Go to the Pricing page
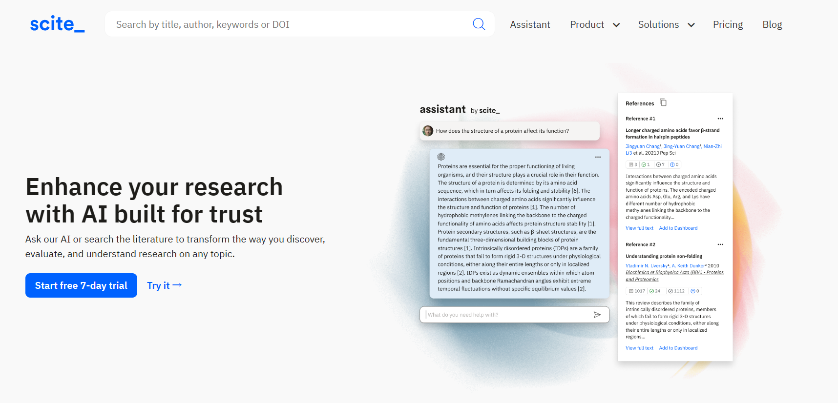The width and height of the screenshot is (838, 403). point(728,24)
